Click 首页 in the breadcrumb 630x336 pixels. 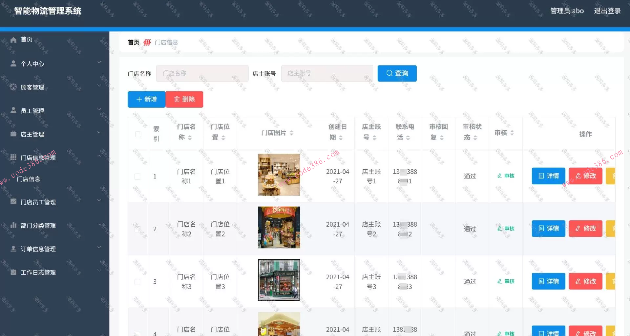tap(133, 42)
